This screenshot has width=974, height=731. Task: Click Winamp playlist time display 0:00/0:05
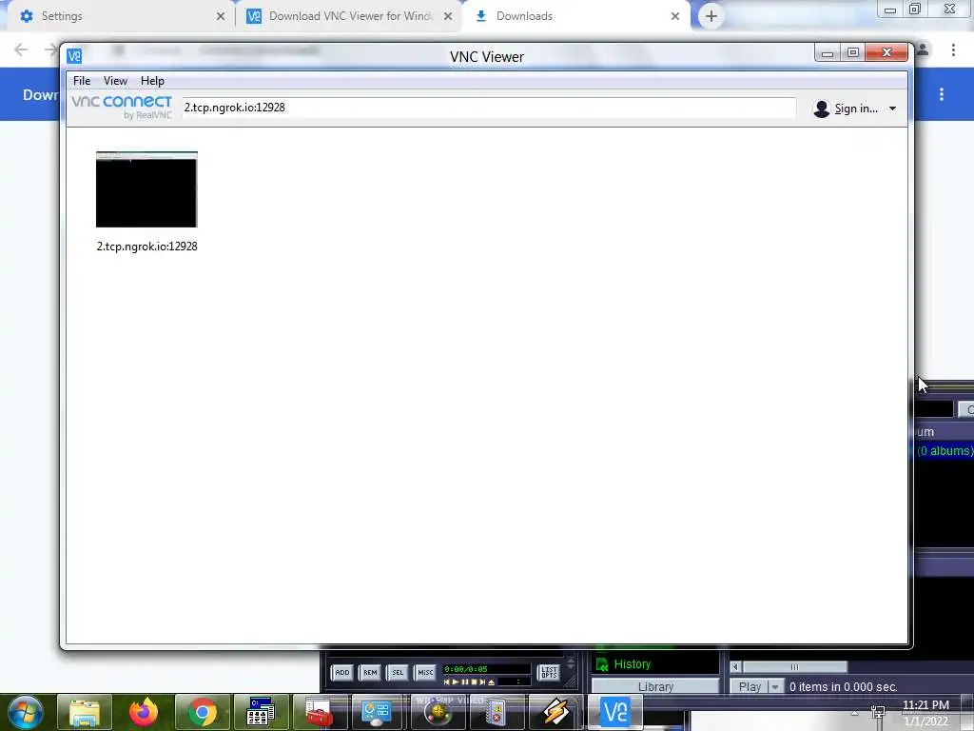(466, 669)
